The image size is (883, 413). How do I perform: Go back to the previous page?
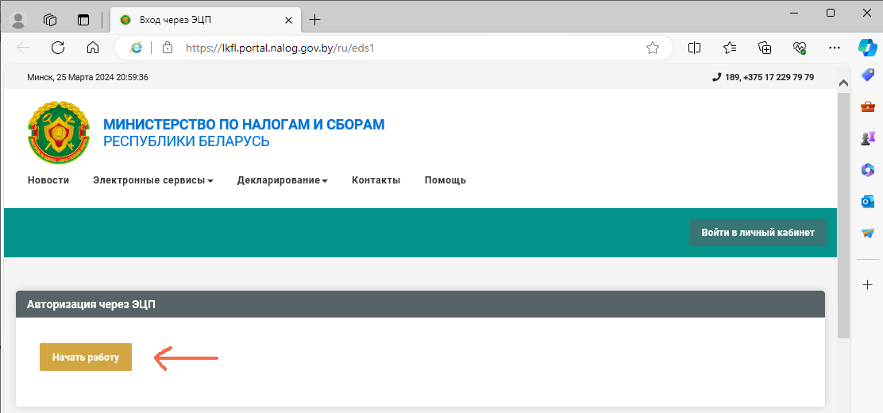pyautogui.click(x=23, y=48)
